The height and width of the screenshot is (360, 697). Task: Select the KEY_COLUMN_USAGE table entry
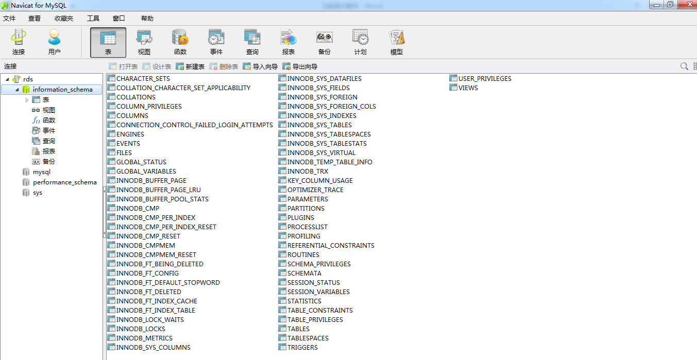[316, 181]
